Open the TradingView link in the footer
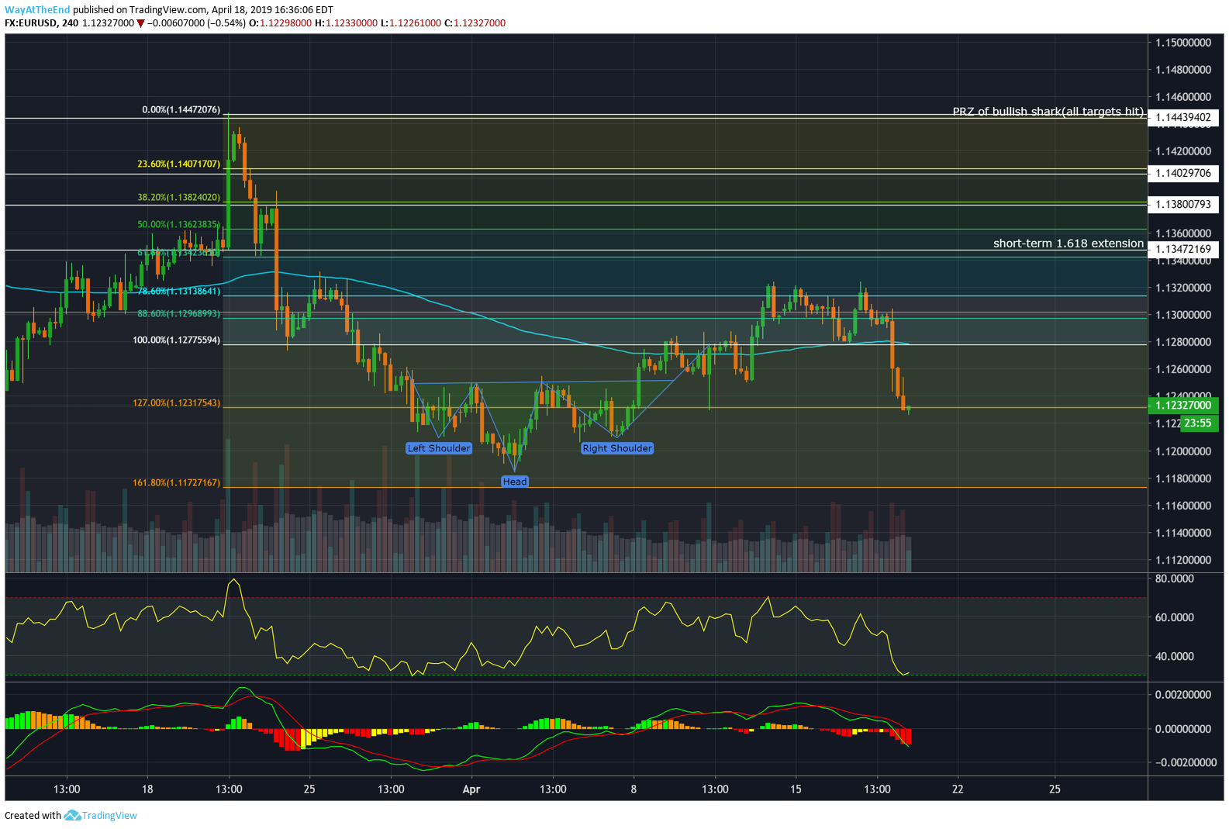1229x829 pixels. pos(109,815)
